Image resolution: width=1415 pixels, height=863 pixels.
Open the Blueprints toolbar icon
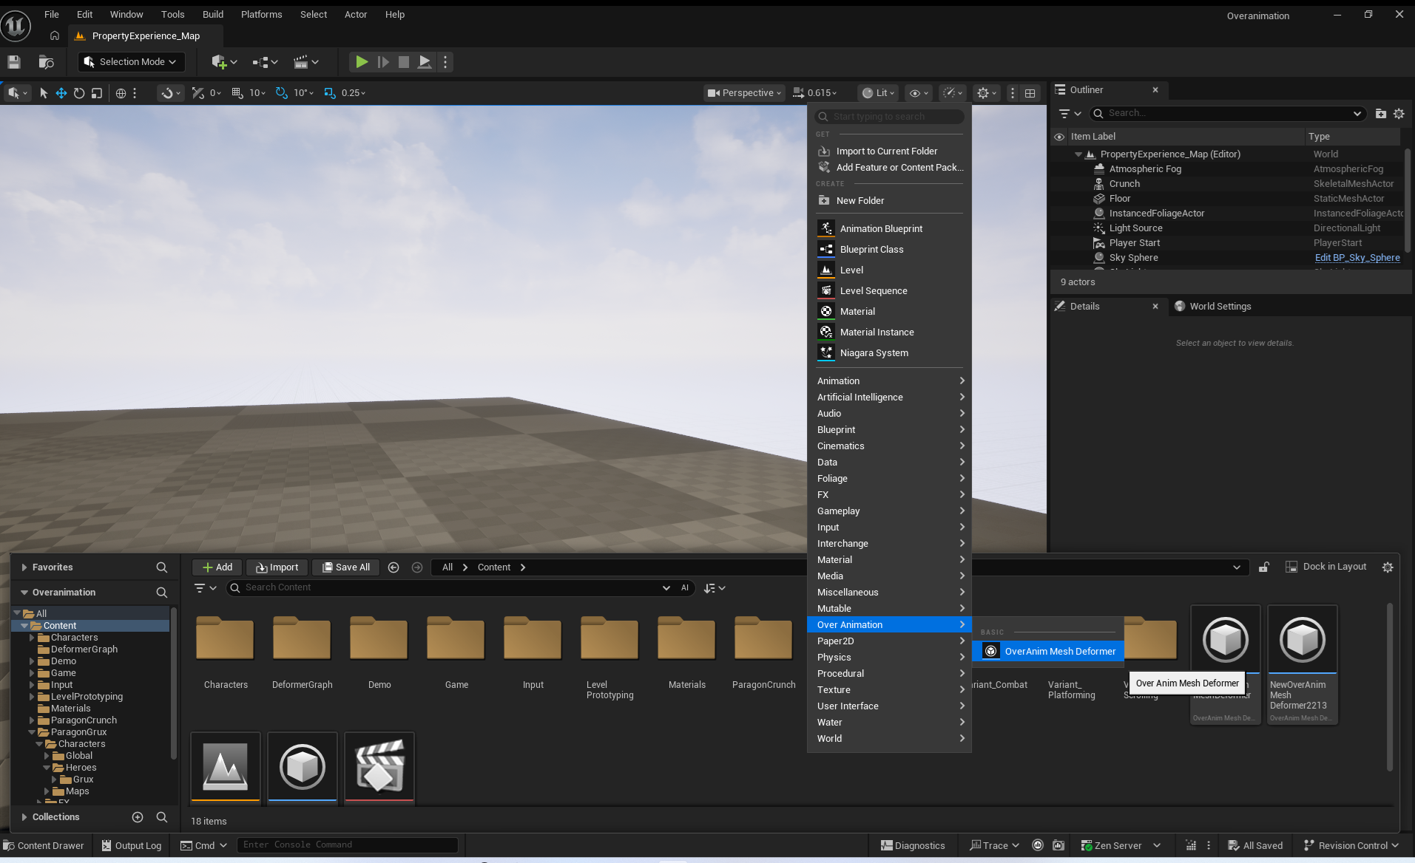pyautogui.click(x=264, y=62)
